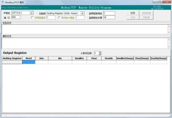Enable the 子网设备ID checkbox
The image size is (172, 118).
tap(32, 18)
